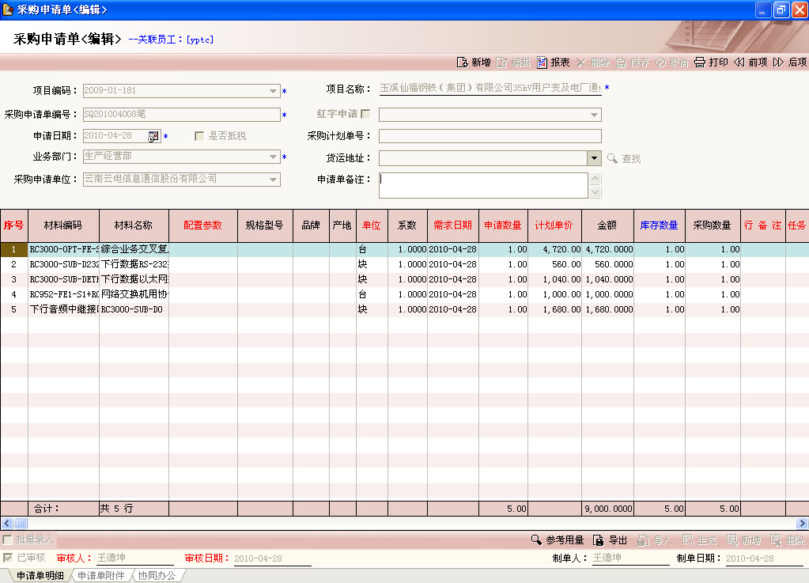
Task: Click the 申请单备注 text field
Action: [x=482, y=185]
